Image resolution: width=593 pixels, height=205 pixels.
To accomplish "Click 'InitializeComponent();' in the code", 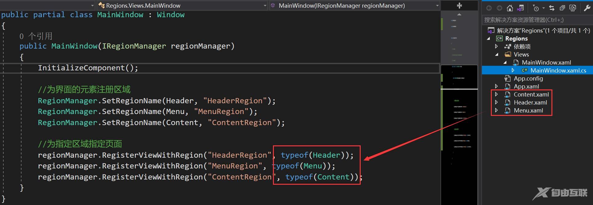I will click(88, 68).
